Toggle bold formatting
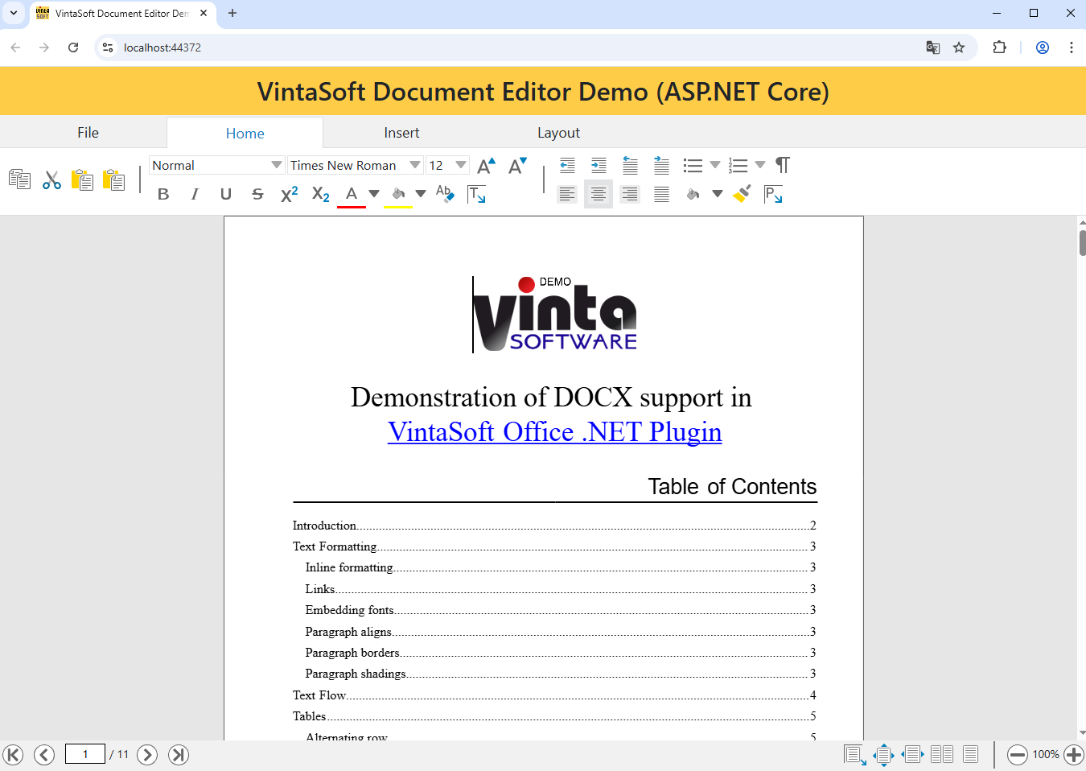The image size is (1086, 771). [x=163, y=194]
